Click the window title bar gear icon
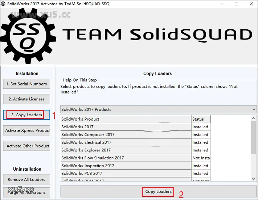 pos(3,4)
